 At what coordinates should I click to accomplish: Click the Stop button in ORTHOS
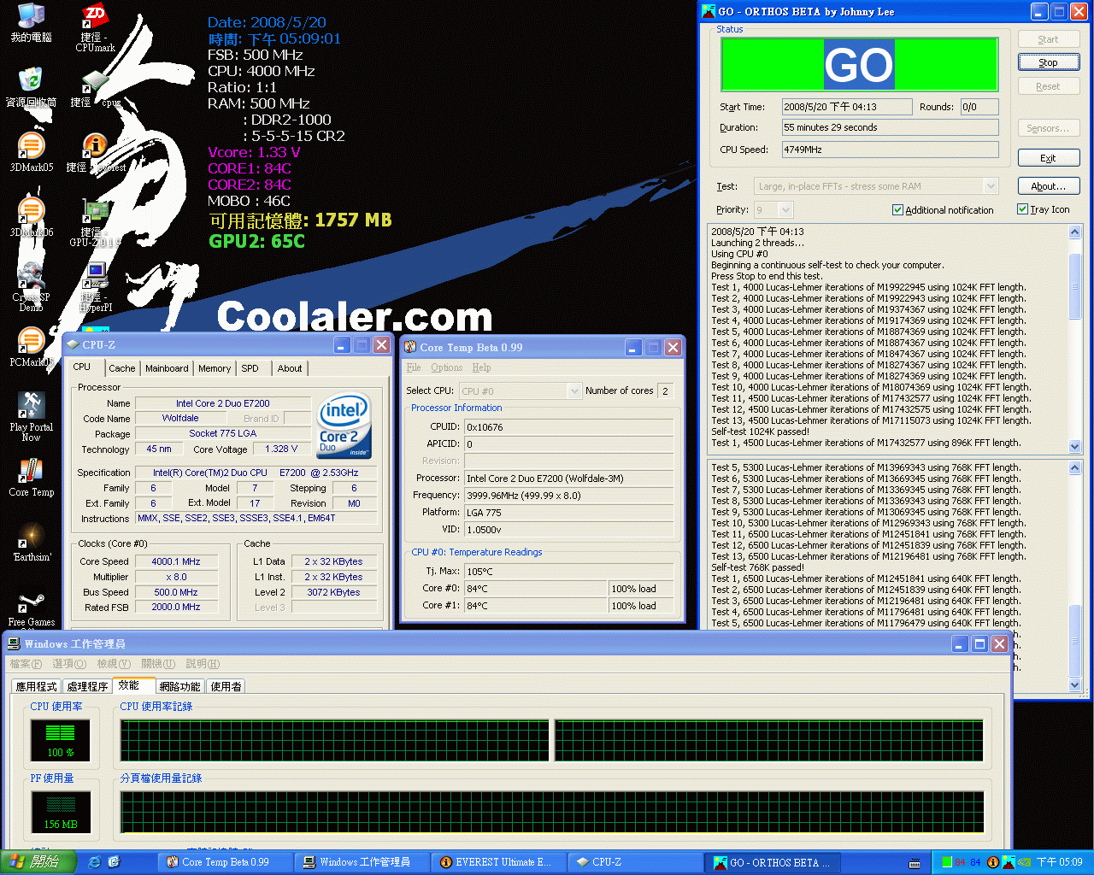click(x=1048, y=62)
